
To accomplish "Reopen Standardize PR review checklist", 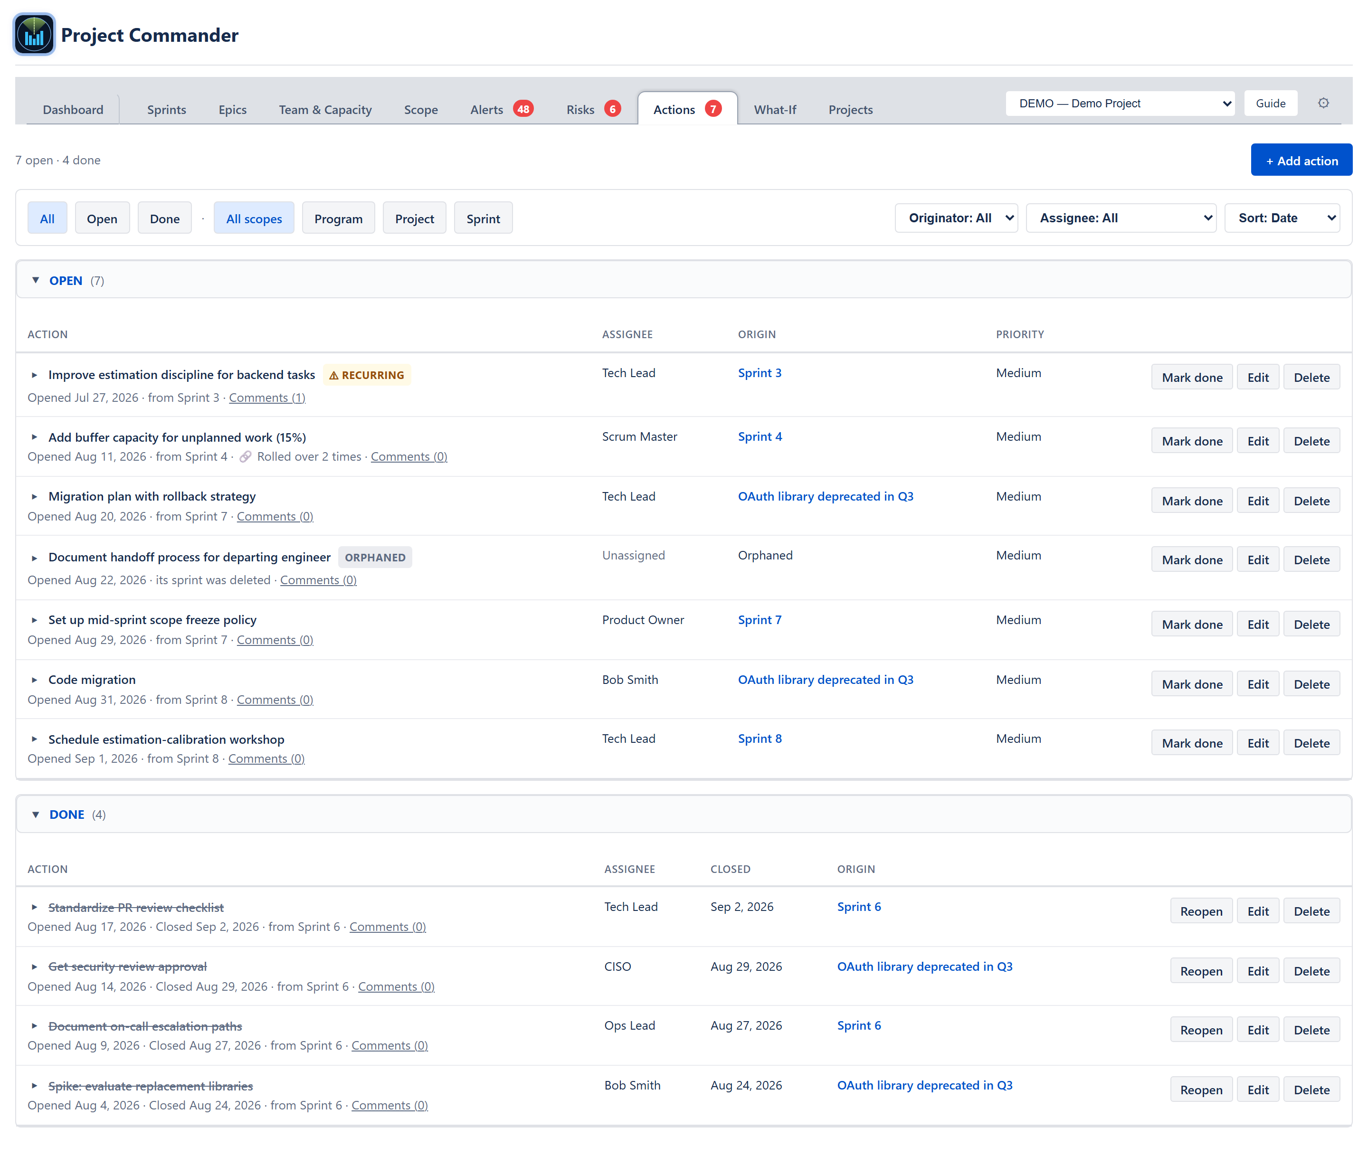I will [1201, 911].
